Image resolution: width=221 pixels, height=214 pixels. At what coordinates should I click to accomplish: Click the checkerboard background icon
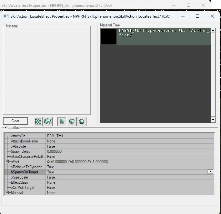38,122
